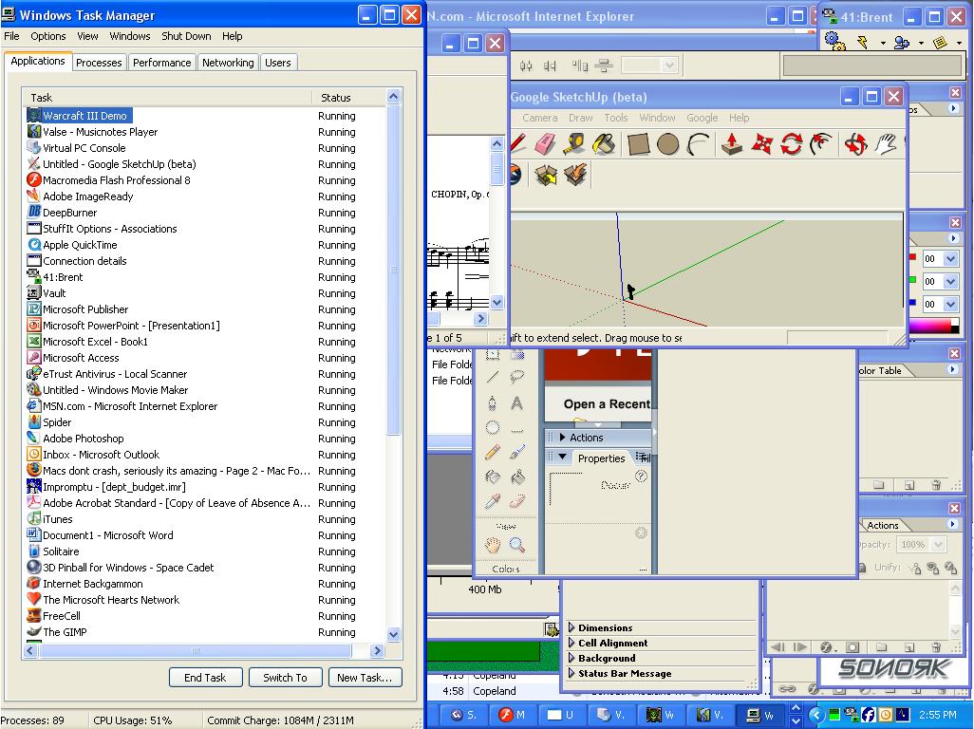Click the Flash 'M' taskbar button

tap(513, 715)
